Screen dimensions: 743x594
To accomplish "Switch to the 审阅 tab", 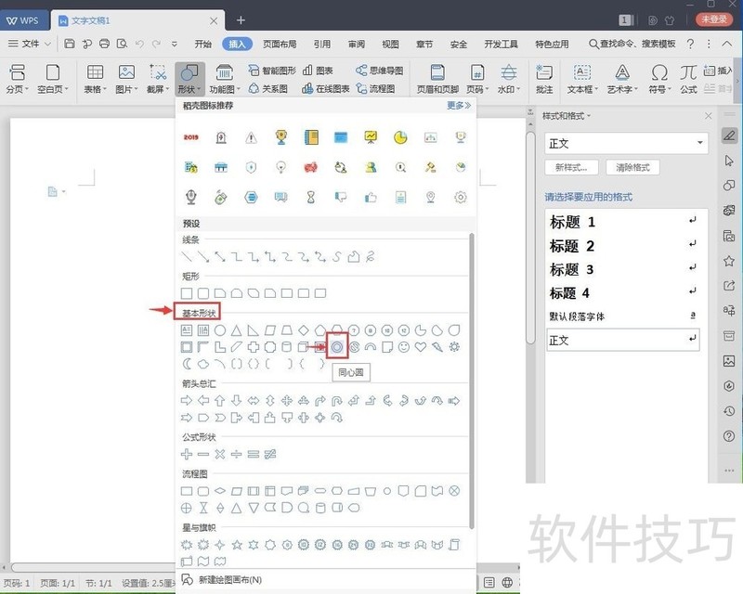I will (357, 44).
